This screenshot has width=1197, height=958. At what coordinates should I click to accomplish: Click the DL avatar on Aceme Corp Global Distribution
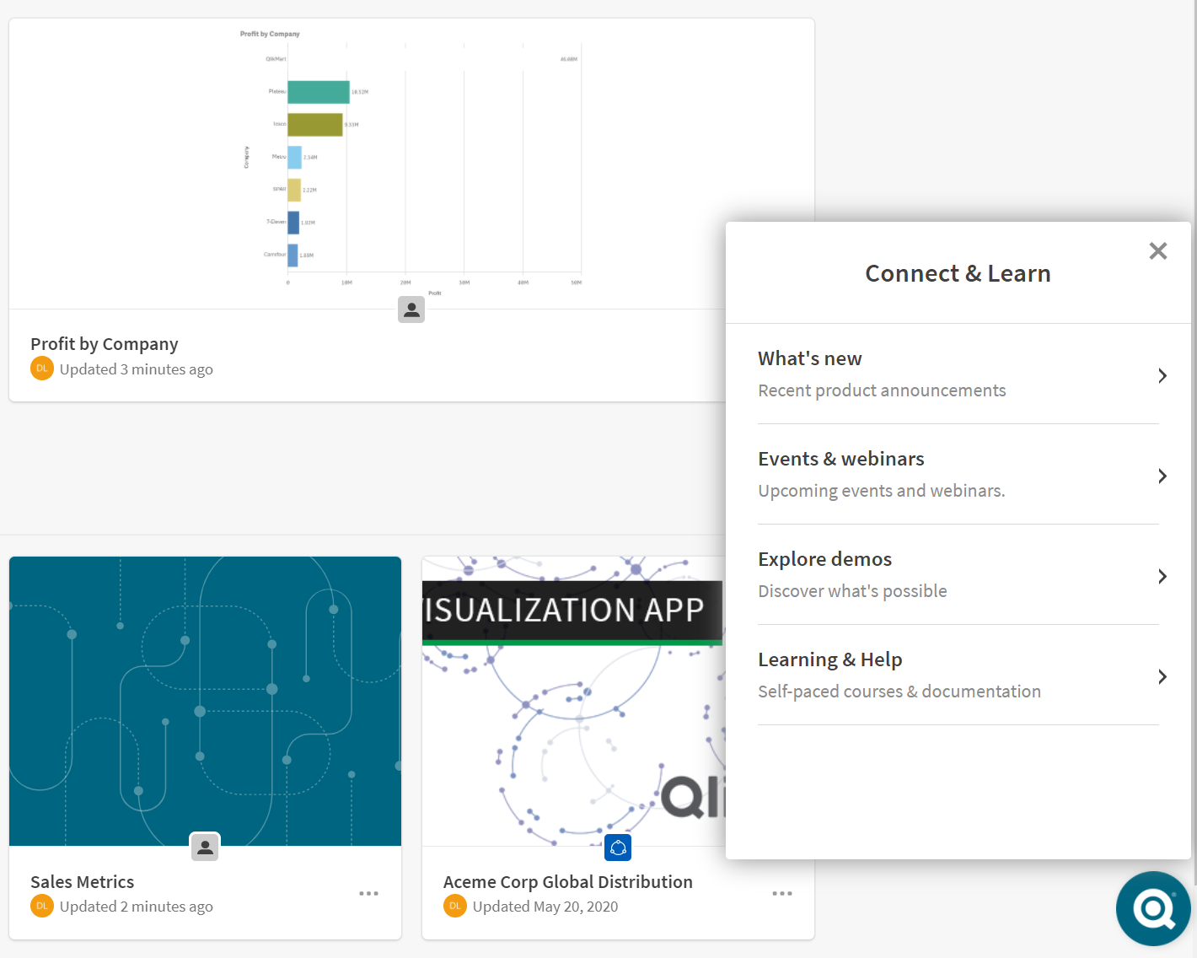pos(455,906)
